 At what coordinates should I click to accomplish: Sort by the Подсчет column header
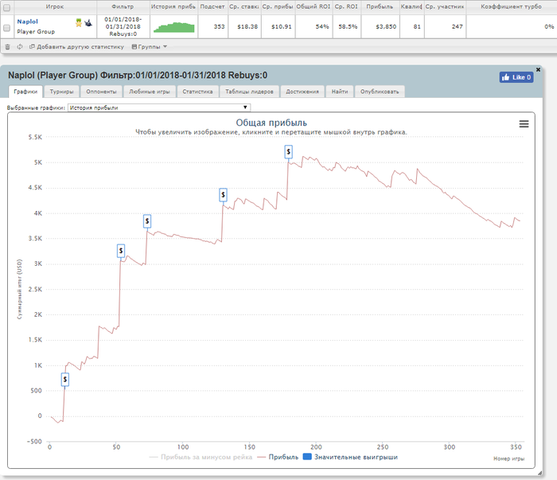click(x=212, y=6)
